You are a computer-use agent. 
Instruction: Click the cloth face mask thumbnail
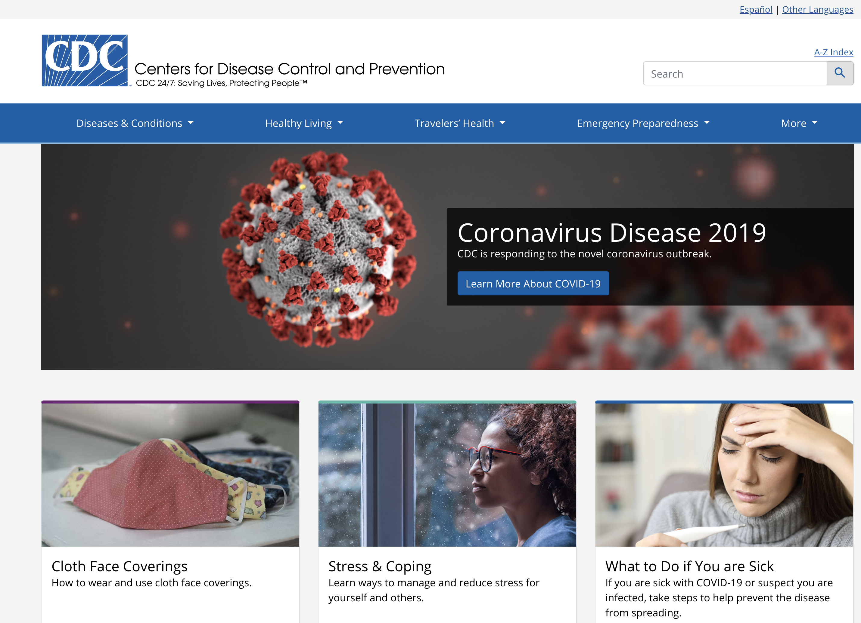pyautogui.click(x=170, y=475)
